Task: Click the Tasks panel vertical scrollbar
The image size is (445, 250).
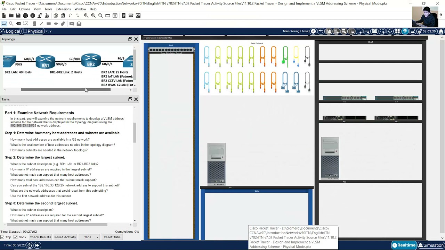Action: coord(135,133)
